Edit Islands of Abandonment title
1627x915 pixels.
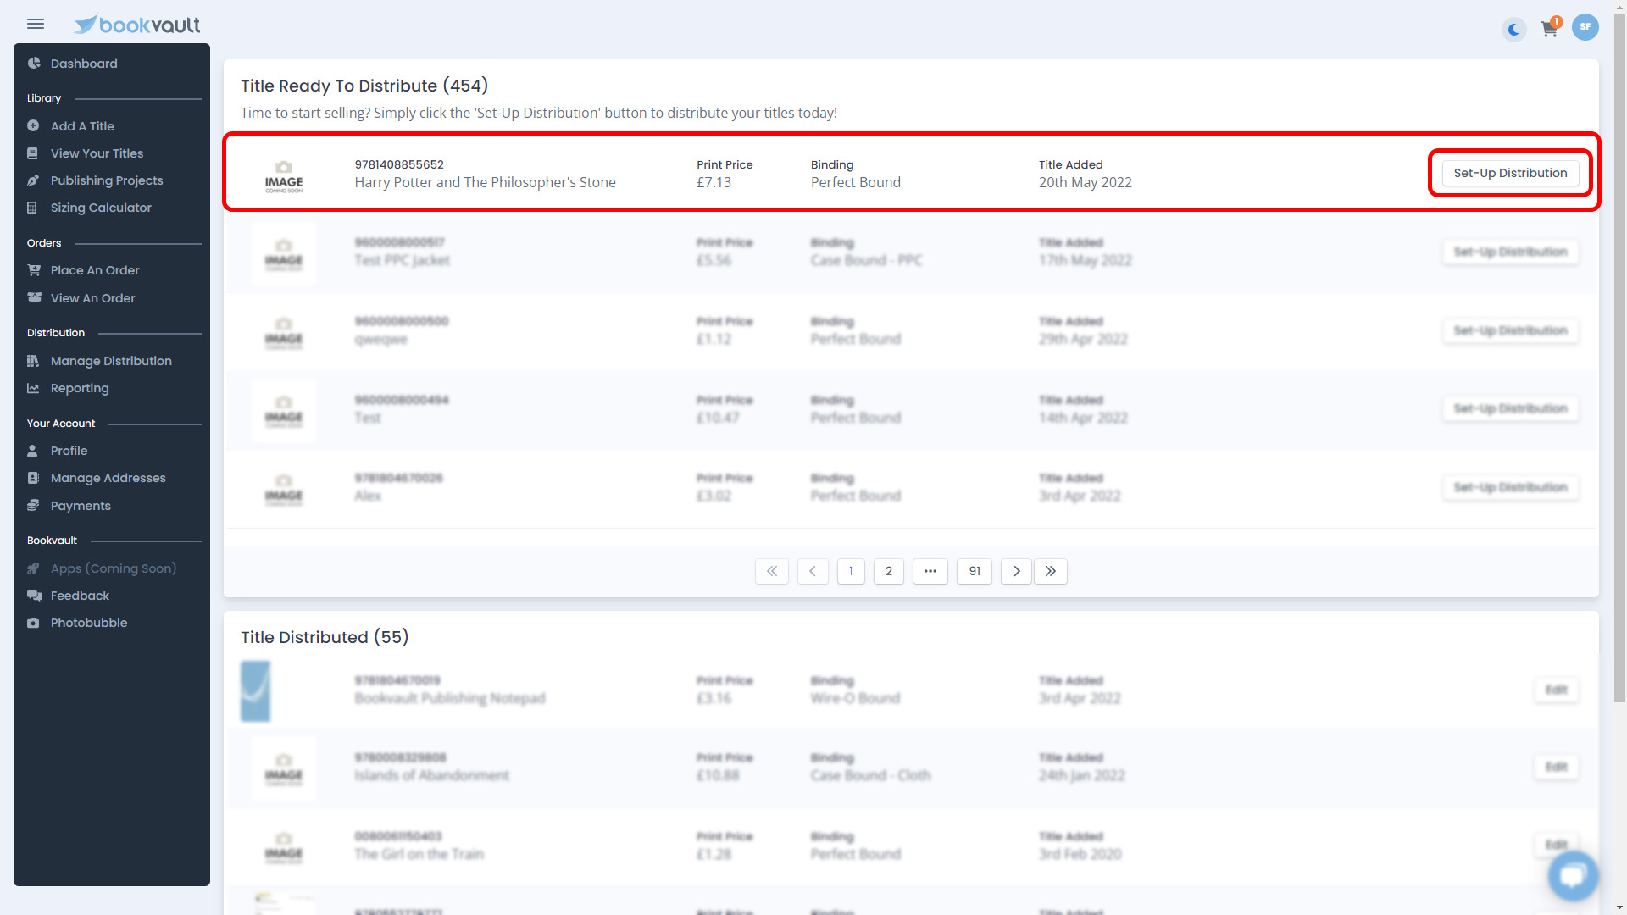[x=1556, y=767]
